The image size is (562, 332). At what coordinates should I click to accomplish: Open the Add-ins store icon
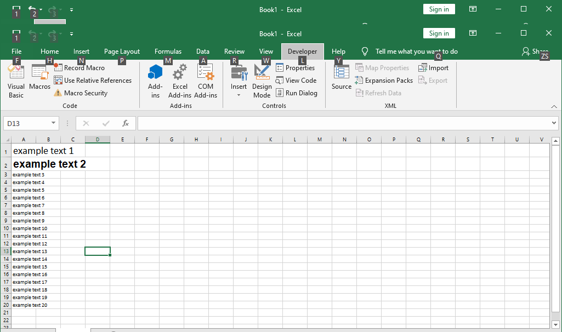pyautogui.click(x=155, y=80)
